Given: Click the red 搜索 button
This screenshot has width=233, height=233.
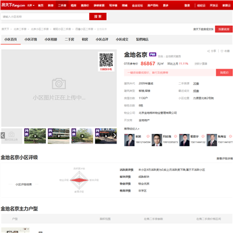Looking at the screenshot, I should [98, 17].
